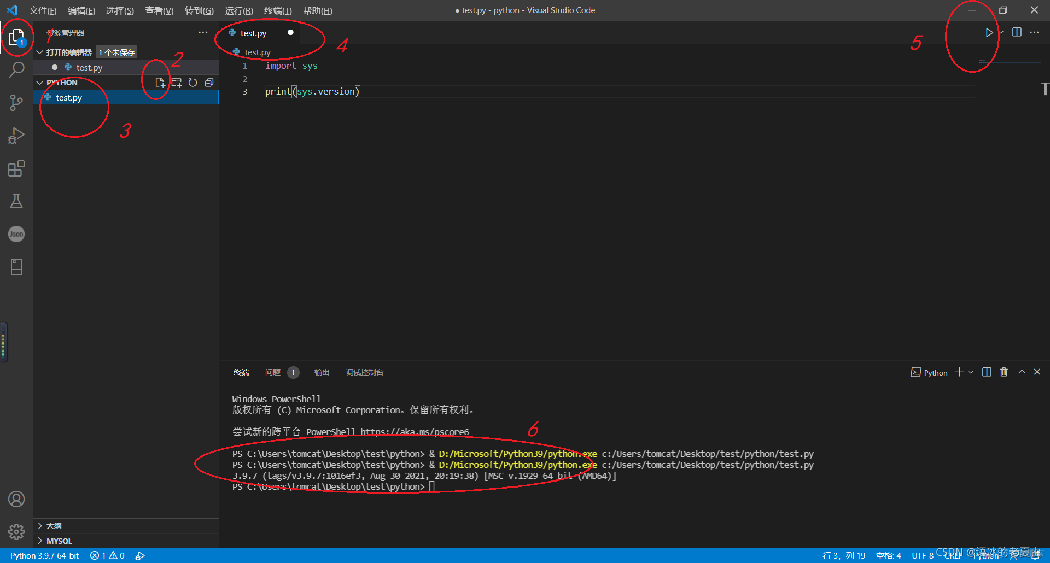This screenshot has width=1050, height=563.
Task: Run the Python file with play button
Action: pyautogui.click(x=989, y=33)
